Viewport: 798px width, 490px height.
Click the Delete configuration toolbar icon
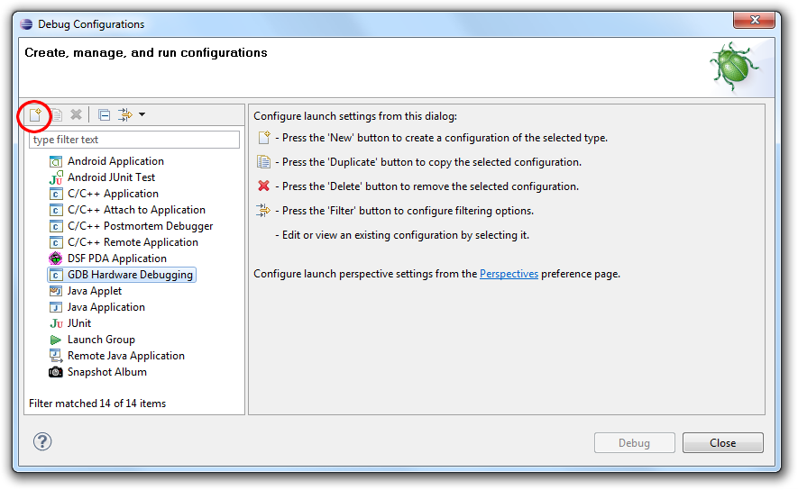[x=76, y=115]
